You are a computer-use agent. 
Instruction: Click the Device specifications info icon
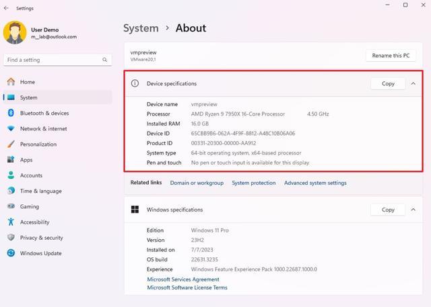coord(135,83)
